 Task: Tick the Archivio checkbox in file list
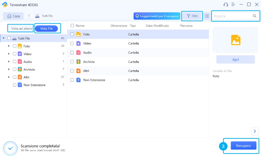coord(72,62)
